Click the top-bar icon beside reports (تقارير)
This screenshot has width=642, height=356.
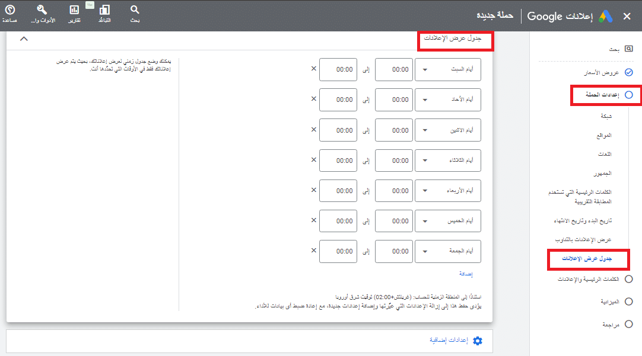click(x=105, y=10)
